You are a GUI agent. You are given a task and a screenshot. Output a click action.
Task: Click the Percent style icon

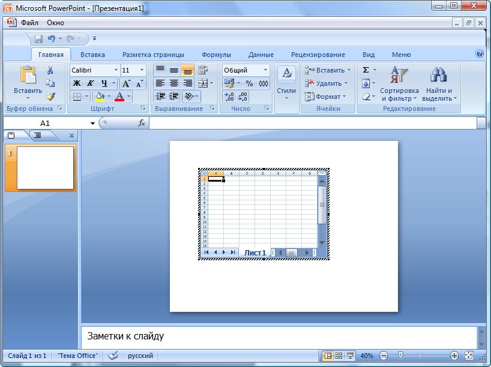click(249, 83)
